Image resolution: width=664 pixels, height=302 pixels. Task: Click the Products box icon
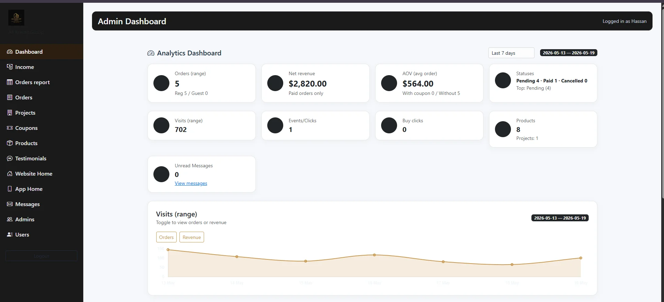tap(10, 143)
